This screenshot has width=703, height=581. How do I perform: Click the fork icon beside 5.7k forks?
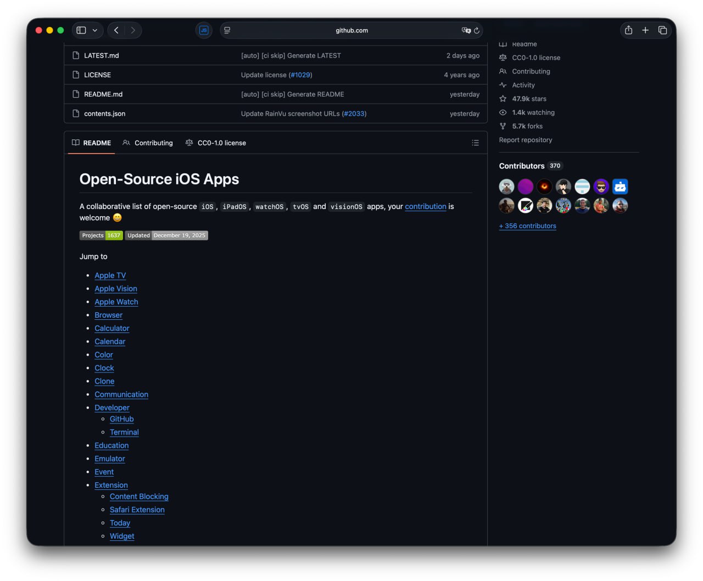pos(503,126)
